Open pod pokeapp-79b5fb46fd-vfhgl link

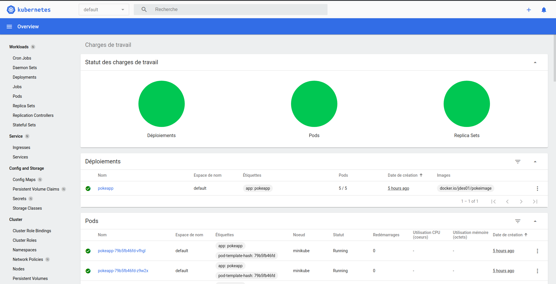pos(122,251)
